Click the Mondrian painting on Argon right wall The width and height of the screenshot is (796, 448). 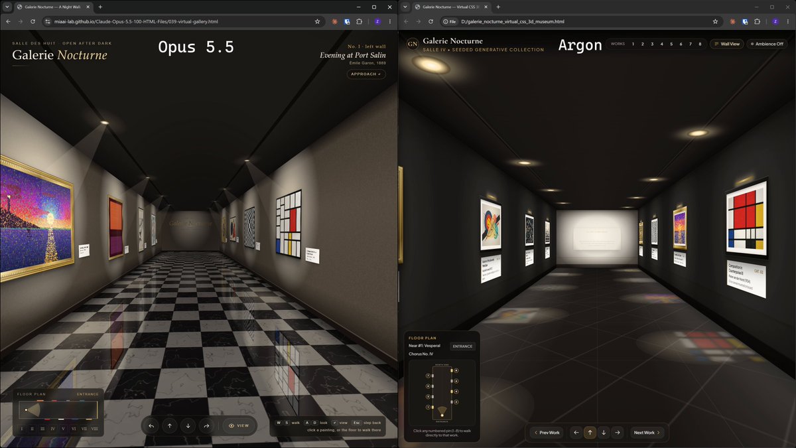pyautogui.click(x=747, y=218)
